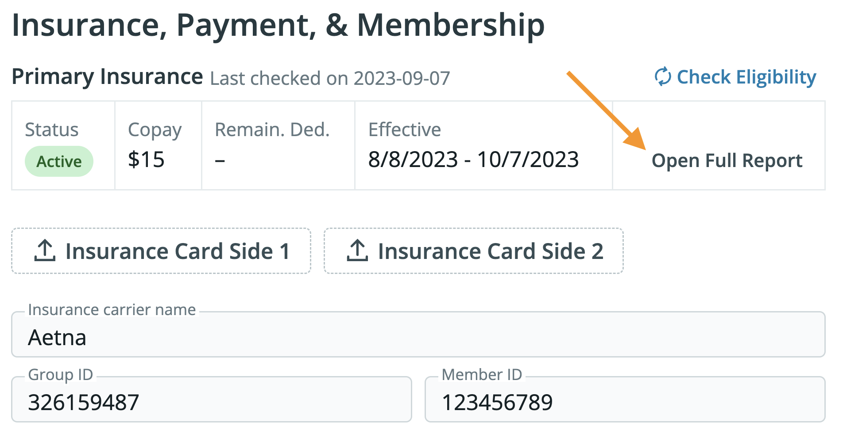Open Full Report for primary insurance
This screenshot has height=426, width=843.
727,160
